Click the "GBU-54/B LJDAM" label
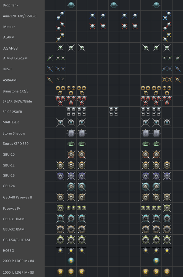Screen dimensions: 183x277 pyautogui.click(x=16, y=240)
